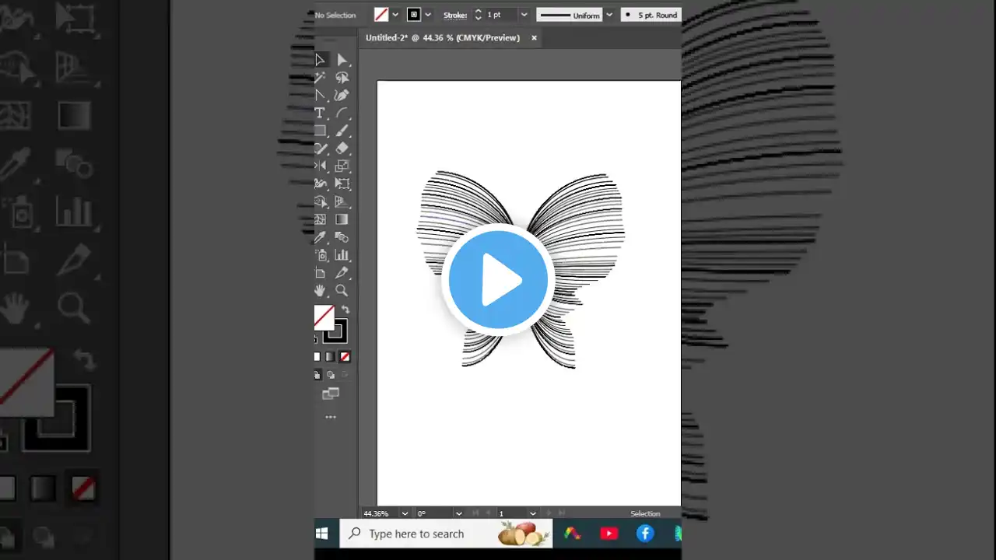Screen dimensions: 996x560
Task: Swap fill and stroke colors arrow
Action: point(345,310)
